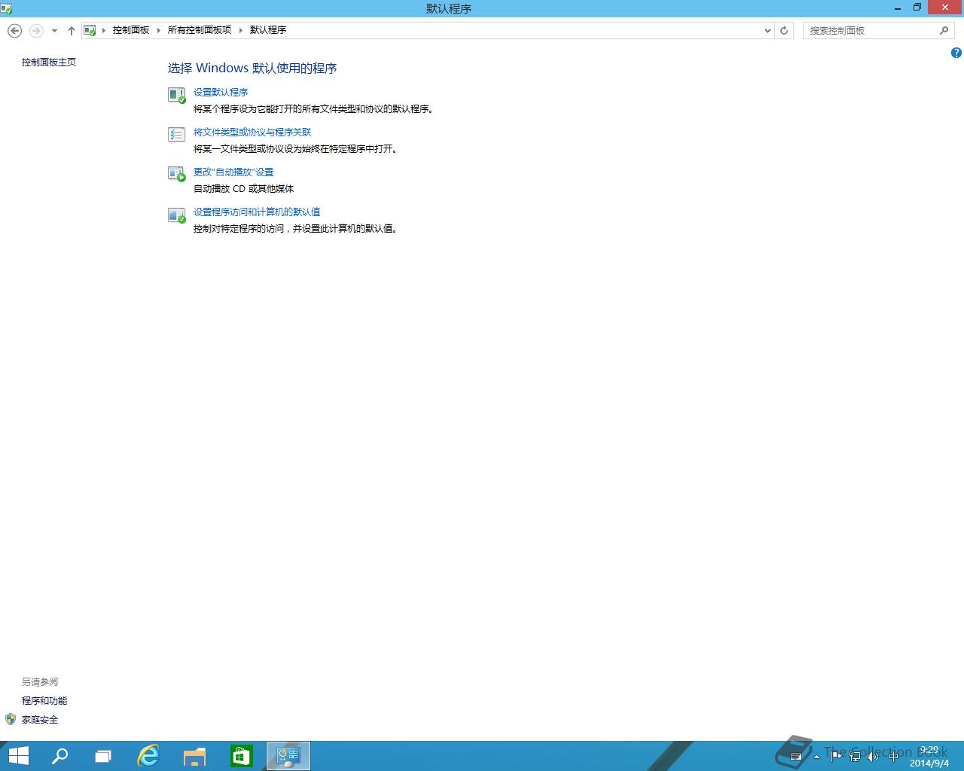
Task: Open the Store from taskbar
Action: (241, 756)
